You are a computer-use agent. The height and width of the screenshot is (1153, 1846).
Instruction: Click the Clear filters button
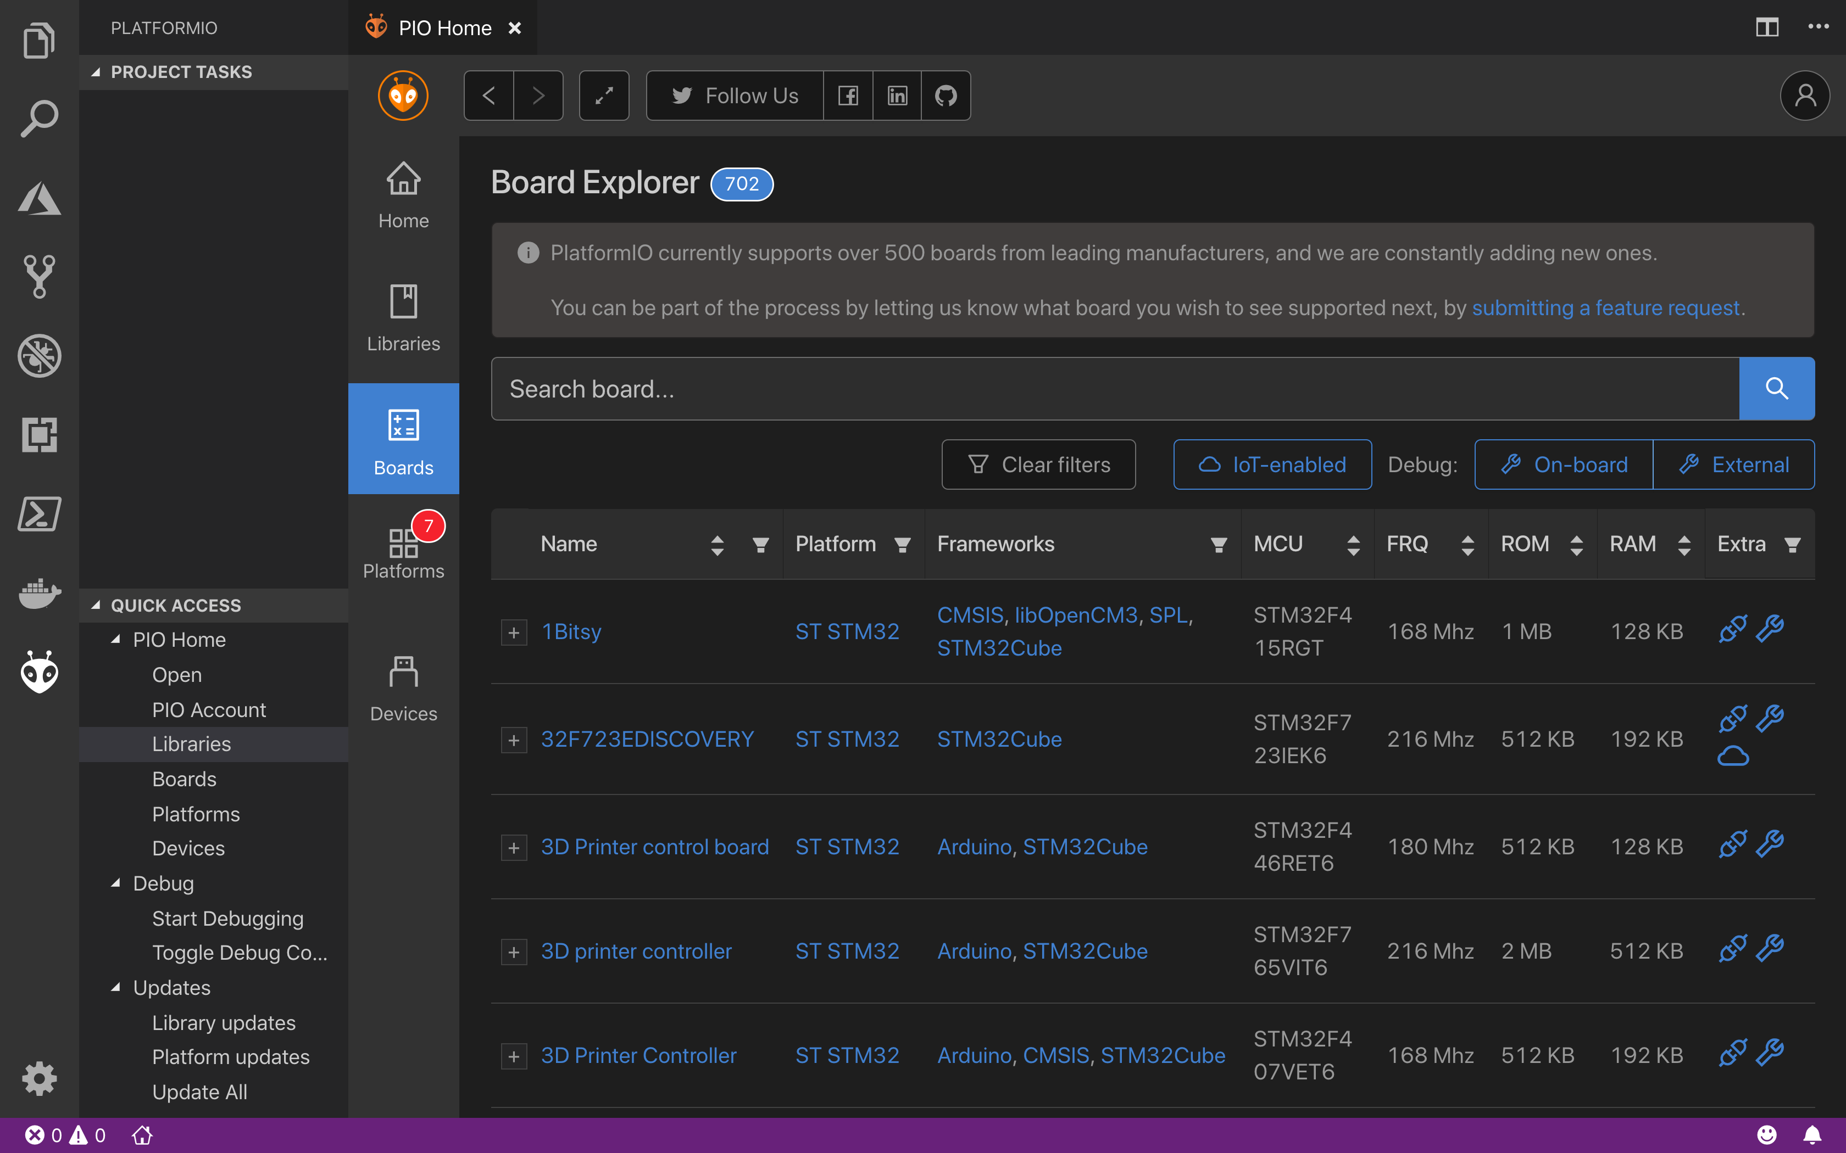1038,464
